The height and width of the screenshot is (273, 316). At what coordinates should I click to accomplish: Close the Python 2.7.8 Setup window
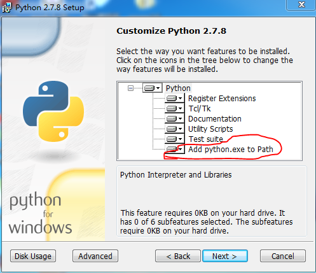pyautogui.click(x=301, y=4)
